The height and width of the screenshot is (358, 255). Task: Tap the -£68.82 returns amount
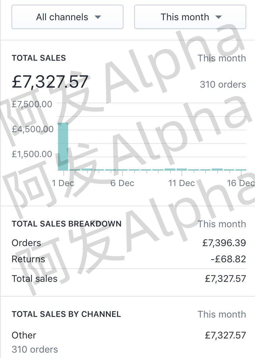(228, 259)
